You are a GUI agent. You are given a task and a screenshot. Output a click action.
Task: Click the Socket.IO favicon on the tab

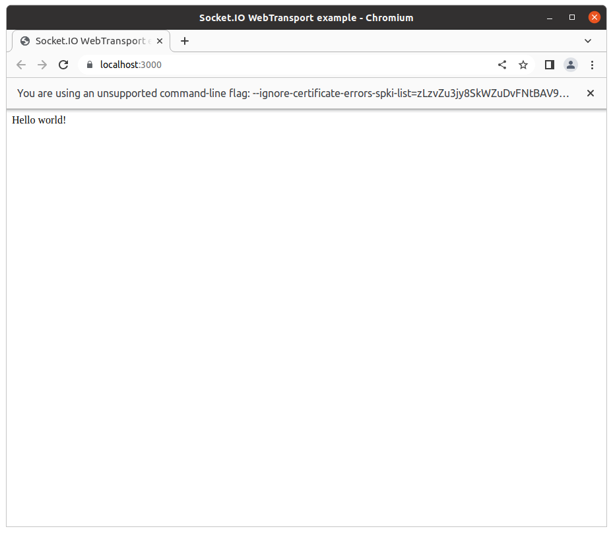[24, 41]
